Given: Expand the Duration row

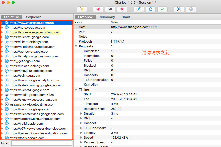Looking at the screenshot, I should click(81, 113).
